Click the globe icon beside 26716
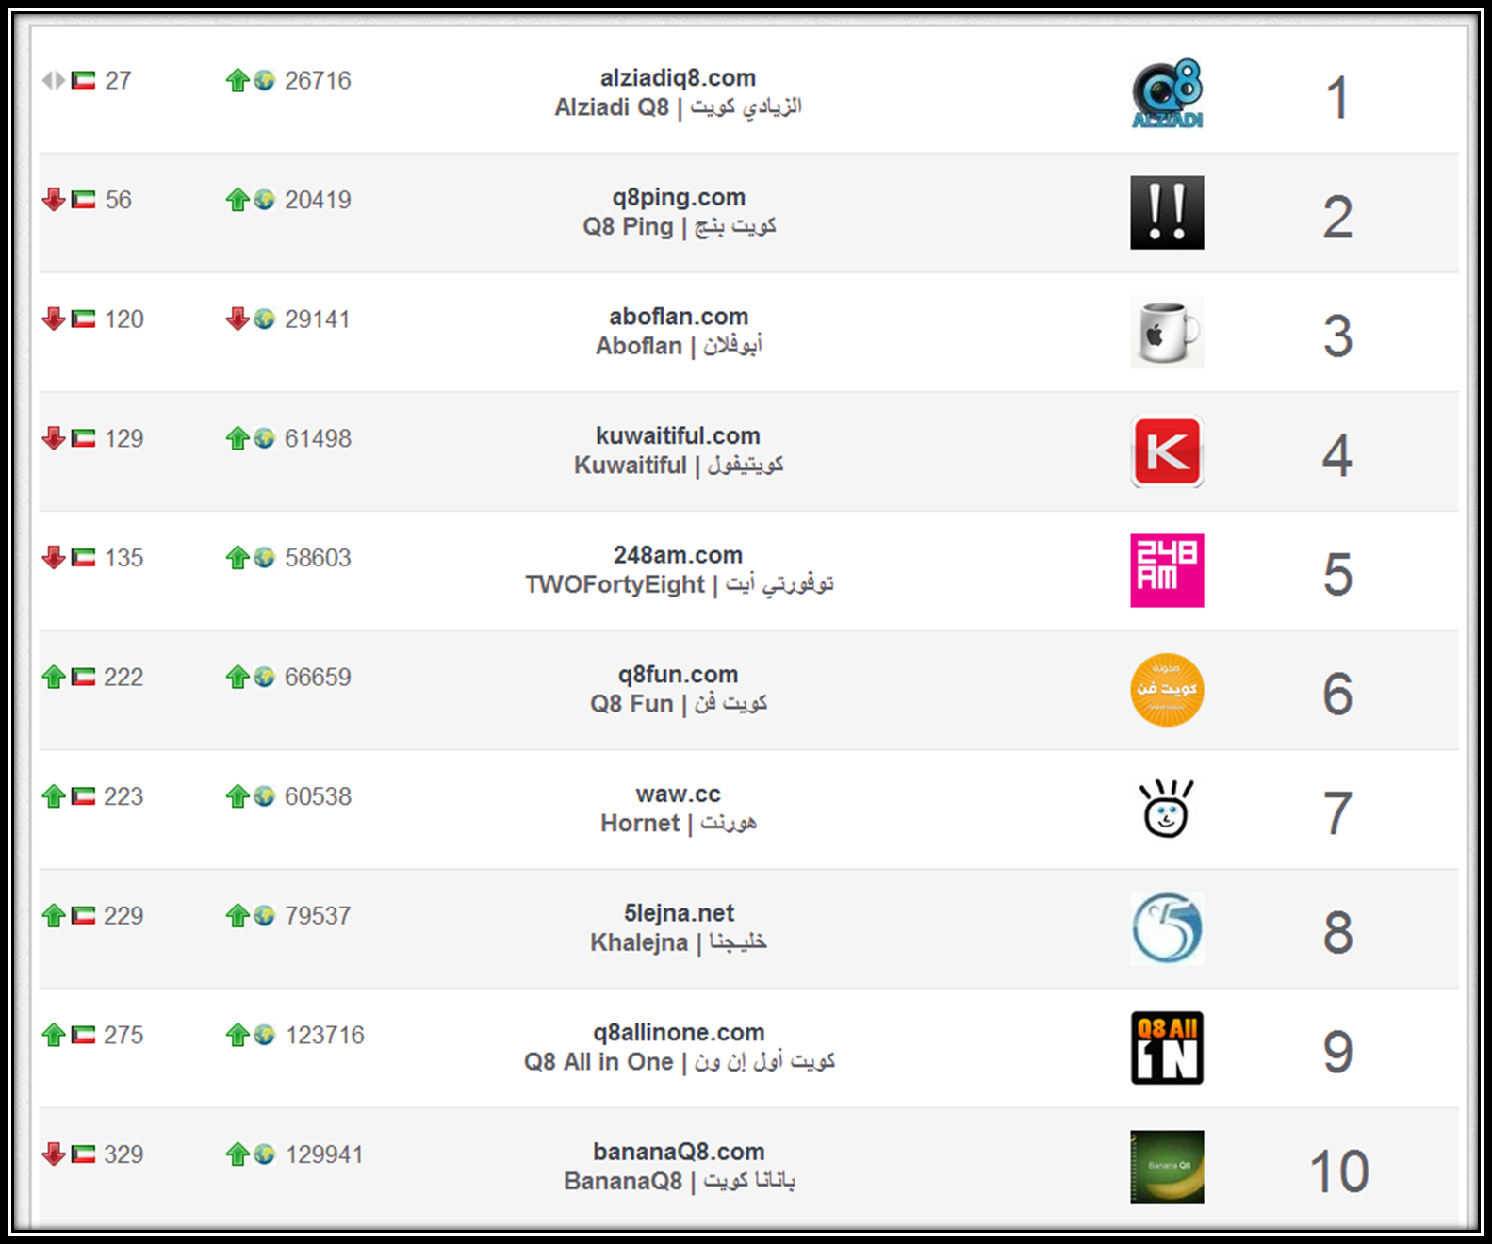 click(x=265, y=80)
